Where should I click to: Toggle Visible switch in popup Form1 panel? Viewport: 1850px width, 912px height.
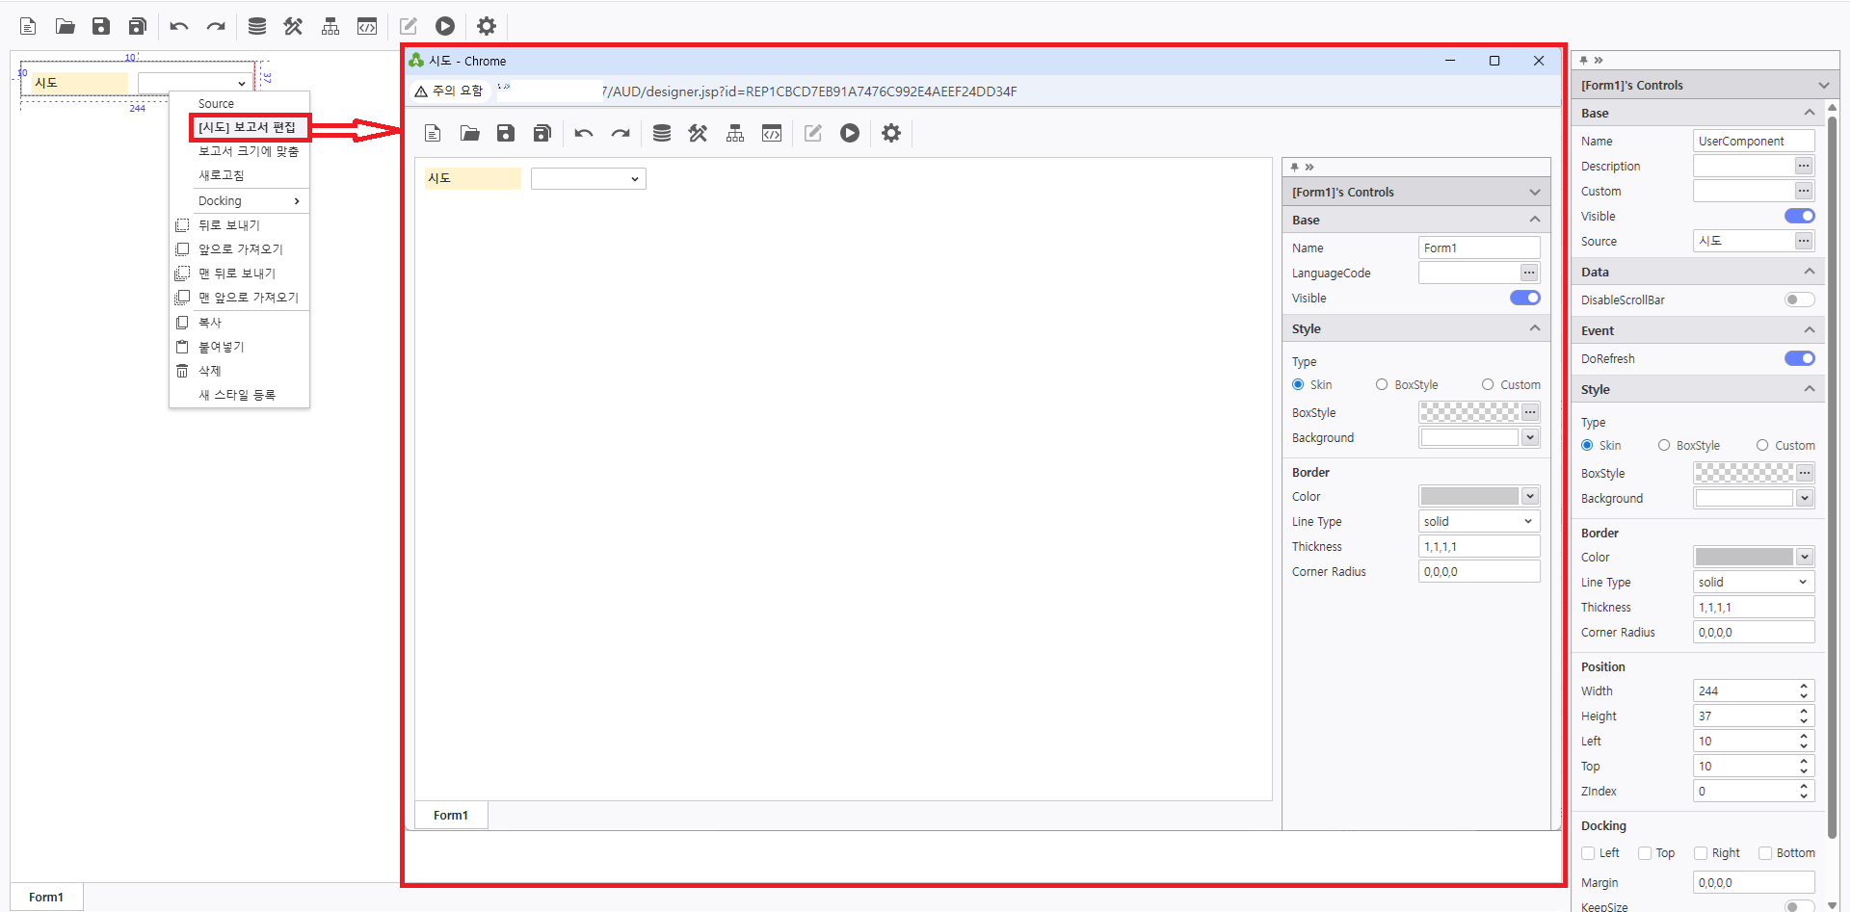click(x=1525, y=298)
